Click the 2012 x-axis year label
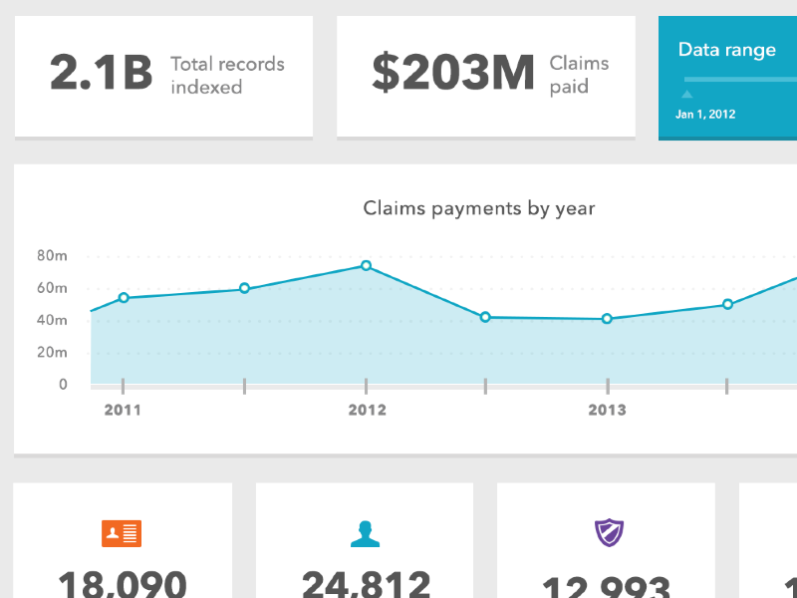797x598 pixels. coord(367,410)
